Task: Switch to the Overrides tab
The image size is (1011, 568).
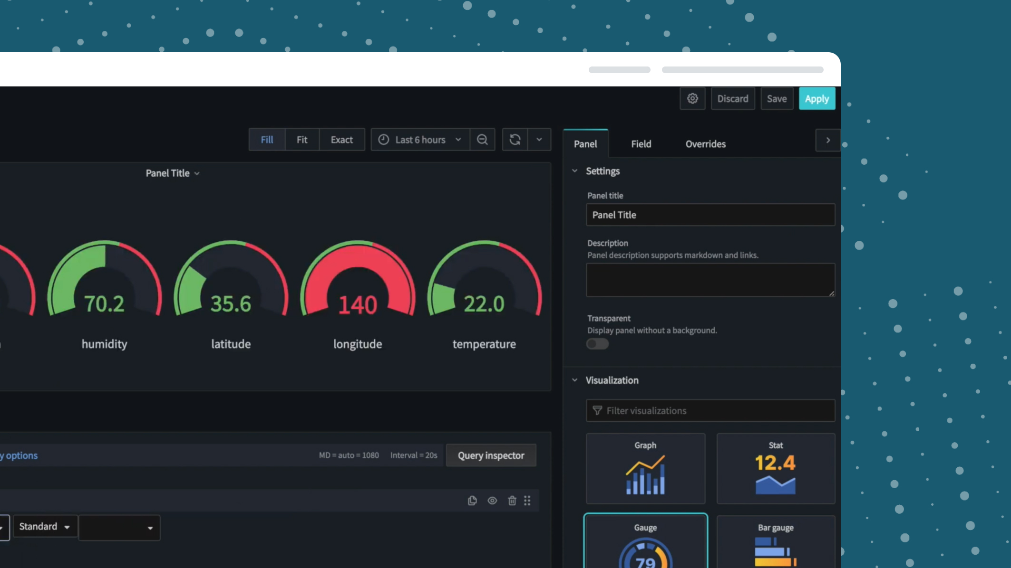Action: [x=705, y=144]
